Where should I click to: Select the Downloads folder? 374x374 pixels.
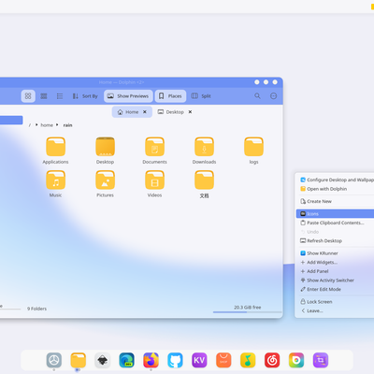click(x=204, y=151)
